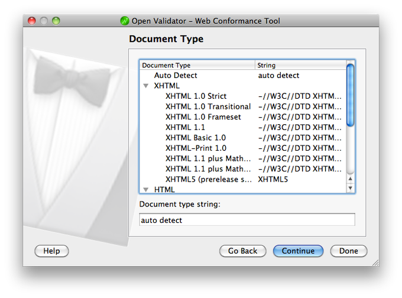Select the XHTML group row
402x298 pixels.
243,86
